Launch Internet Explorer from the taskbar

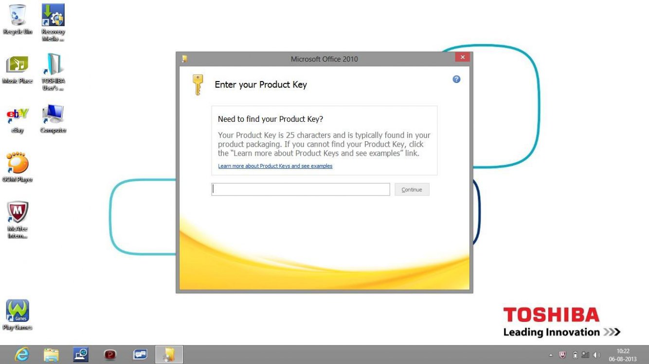point(21,355)
